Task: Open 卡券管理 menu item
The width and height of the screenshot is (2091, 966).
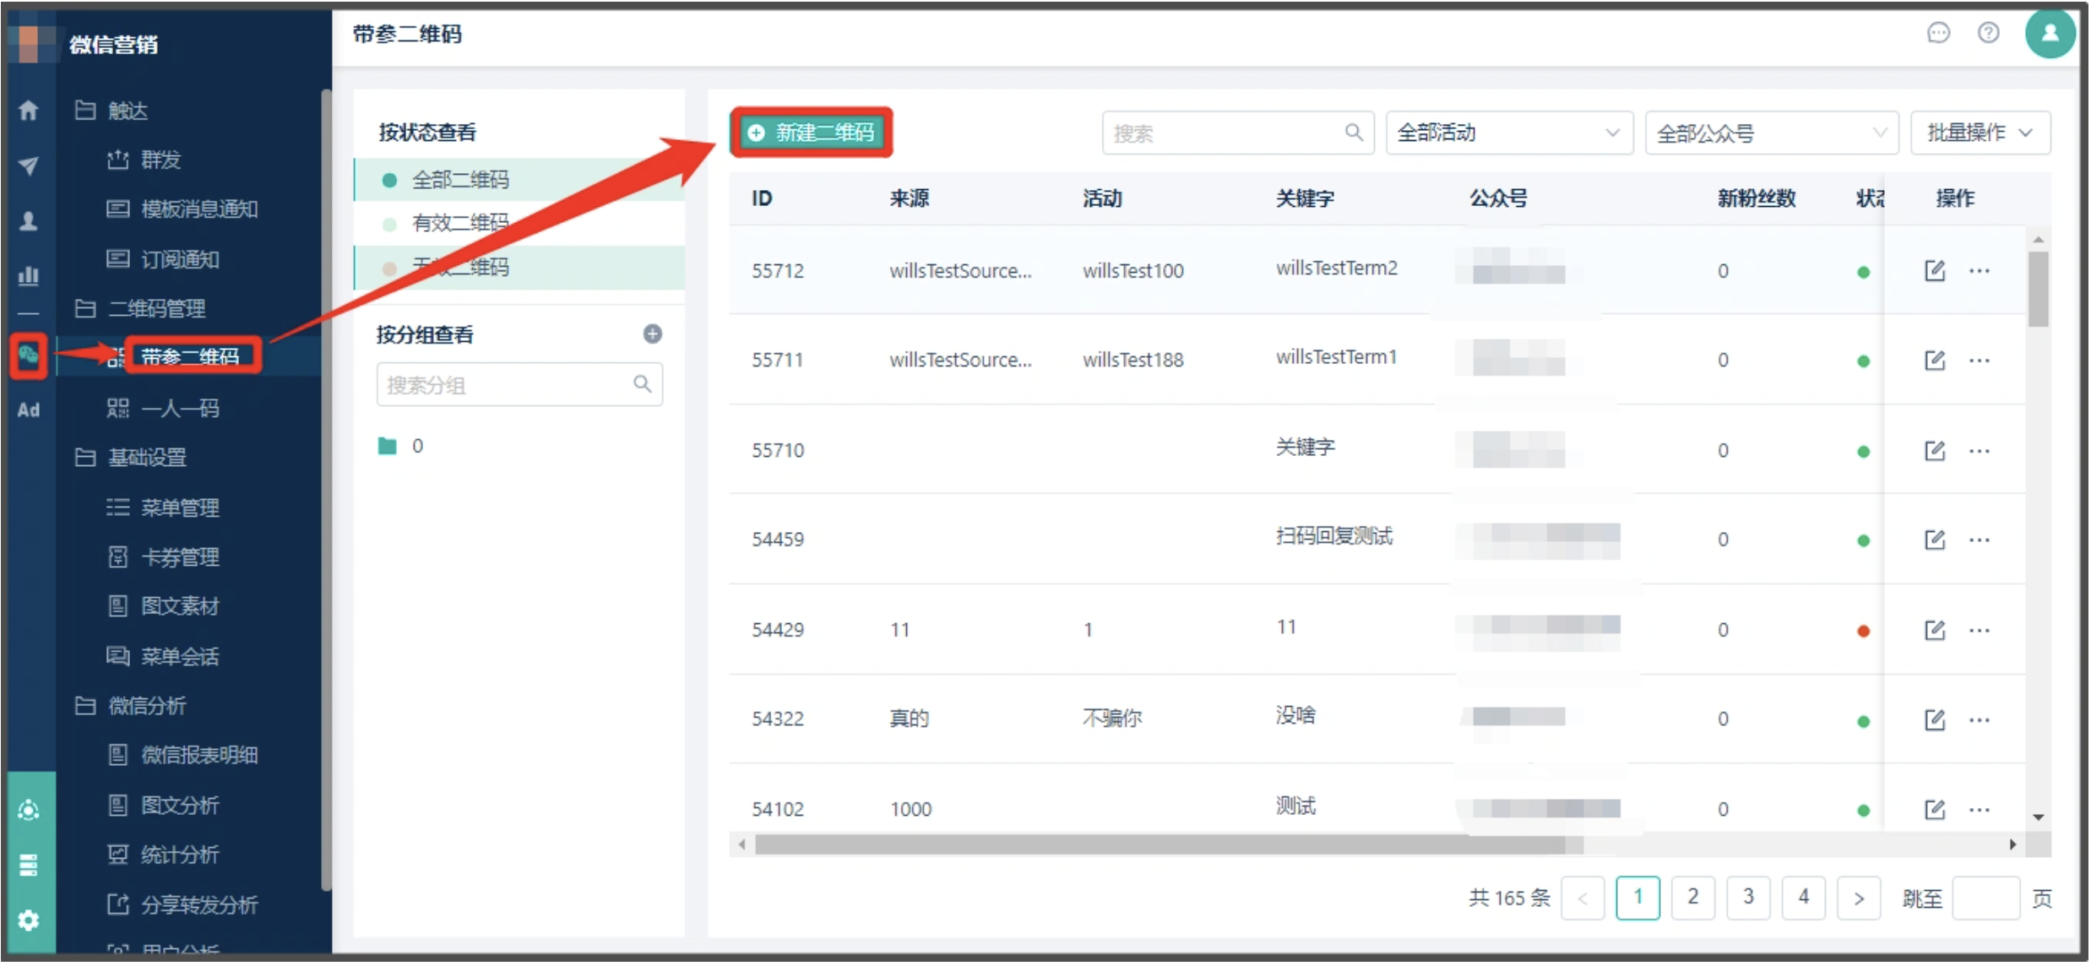Action: [x=163, y=556]
